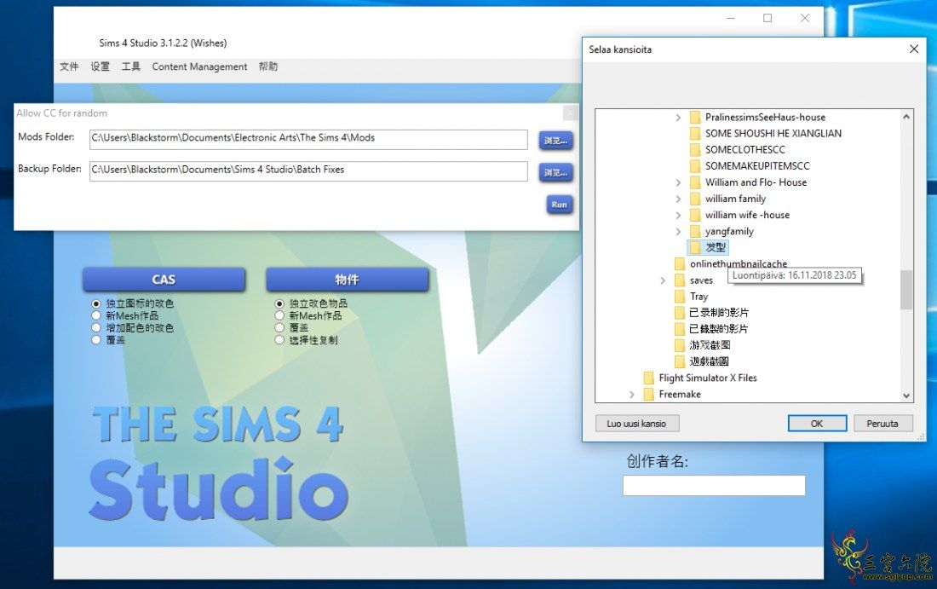Select the 增加配色的改色 option
This screenshot has width=937, height=589.
coord(95,327)
